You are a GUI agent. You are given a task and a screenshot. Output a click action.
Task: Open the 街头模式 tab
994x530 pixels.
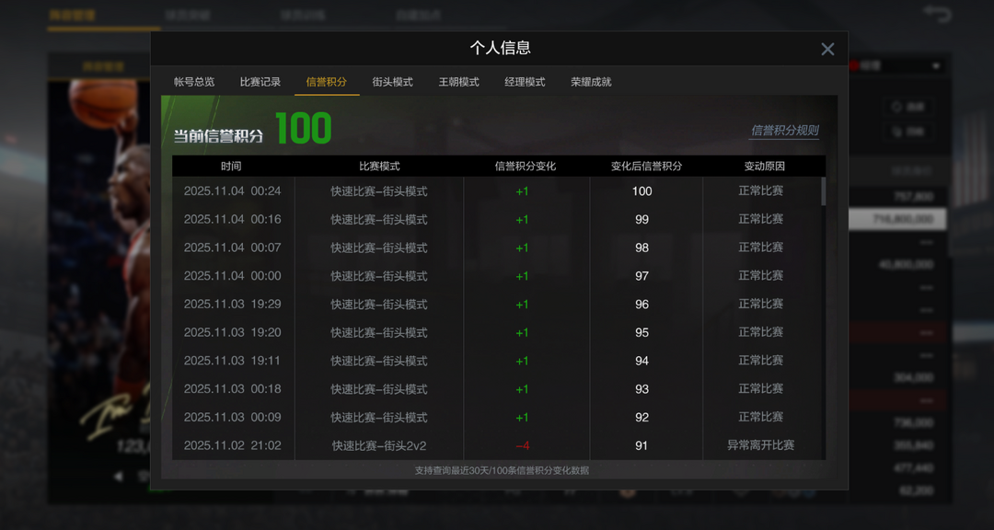tap(392, 82)
